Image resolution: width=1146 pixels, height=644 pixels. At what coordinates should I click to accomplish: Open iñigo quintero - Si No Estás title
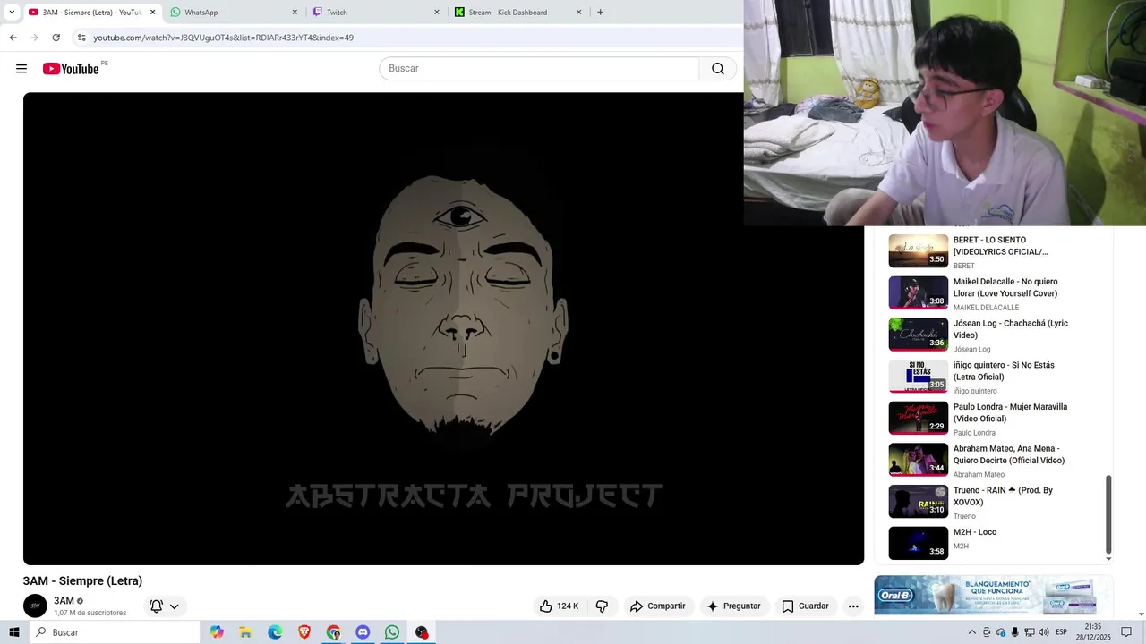click(1004, 371)
